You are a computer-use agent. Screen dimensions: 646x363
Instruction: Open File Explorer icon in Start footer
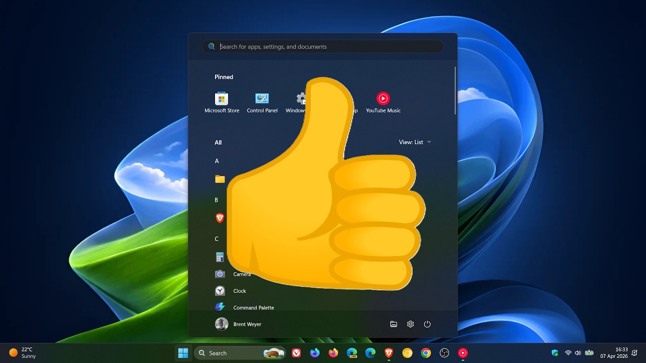coord(394,324)
